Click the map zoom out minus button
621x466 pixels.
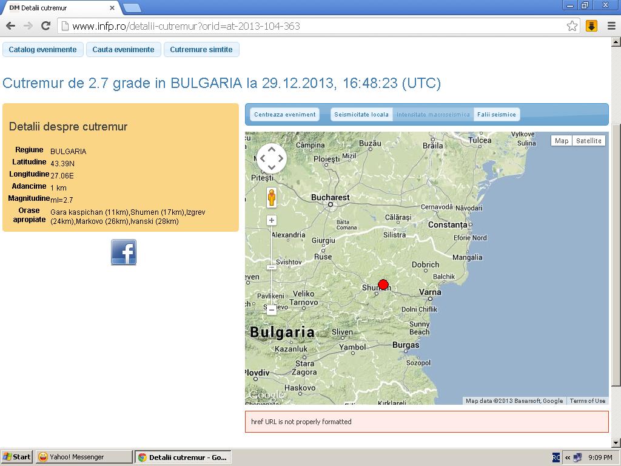[272, 309]
